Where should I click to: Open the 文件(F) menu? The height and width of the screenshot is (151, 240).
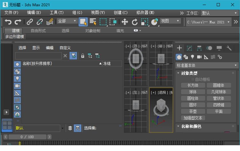point(11,13)
